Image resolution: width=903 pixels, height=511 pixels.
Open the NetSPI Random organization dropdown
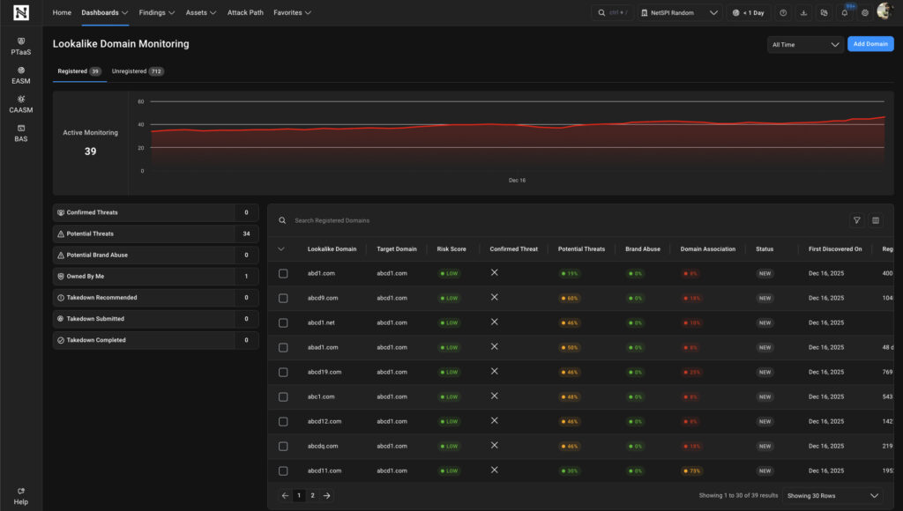679,13
